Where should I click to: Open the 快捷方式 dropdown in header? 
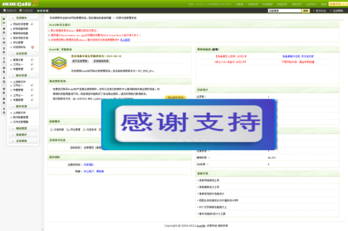337,4
